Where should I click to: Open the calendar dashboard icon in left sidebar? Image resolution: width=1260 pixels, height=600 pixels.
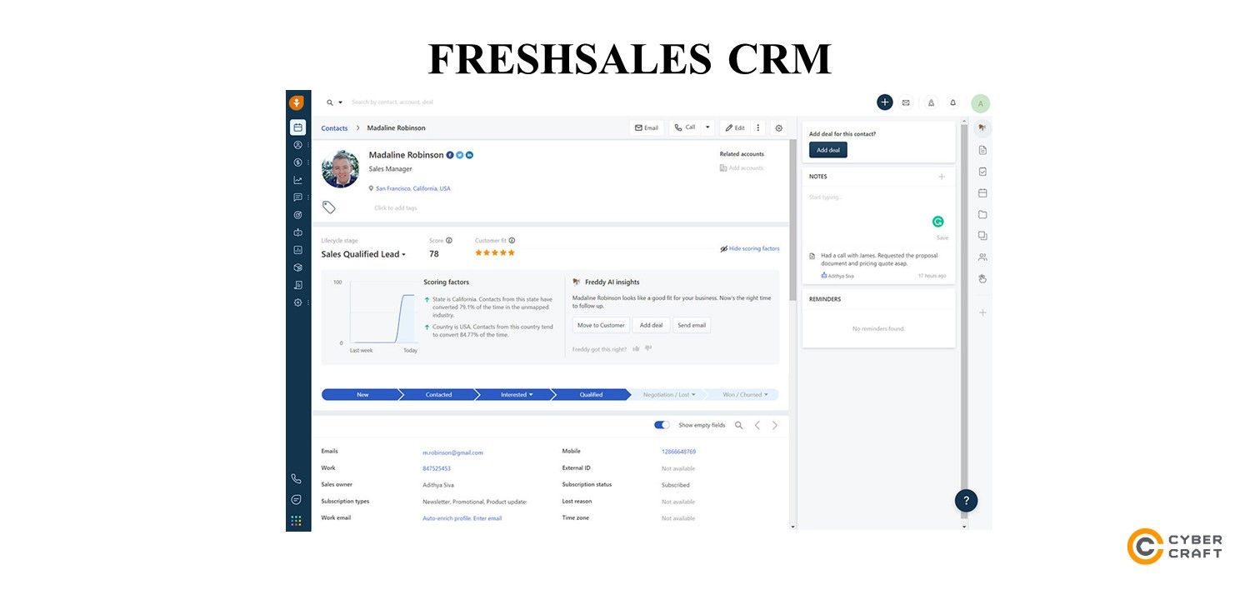pos(297,127)
